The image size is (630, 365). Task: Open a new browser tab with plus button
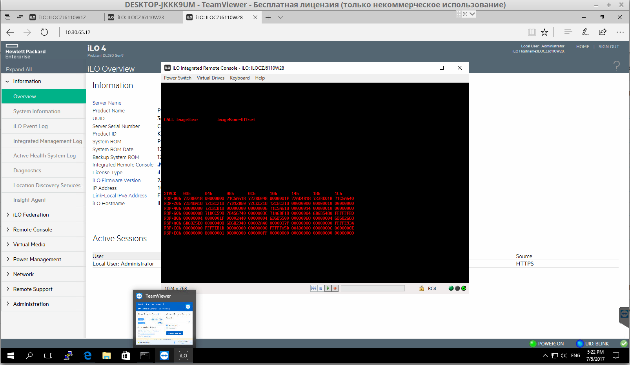268,17
